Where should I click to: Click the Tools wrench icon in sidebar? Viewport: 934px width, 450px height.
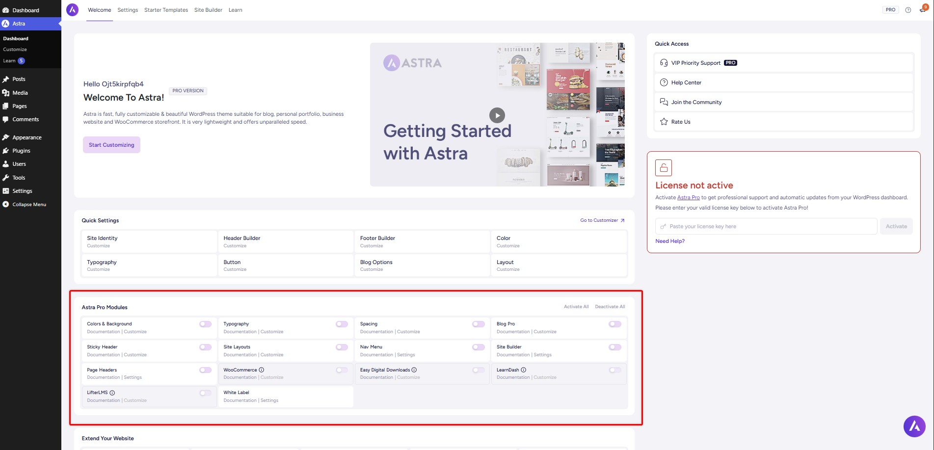point(6,178)
